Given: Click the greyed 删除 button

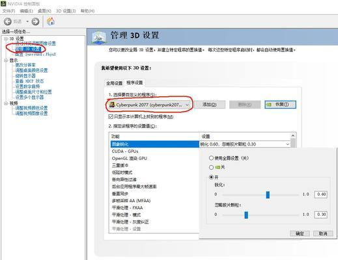Looking at the screenshot, I should [x=245, y=105].
